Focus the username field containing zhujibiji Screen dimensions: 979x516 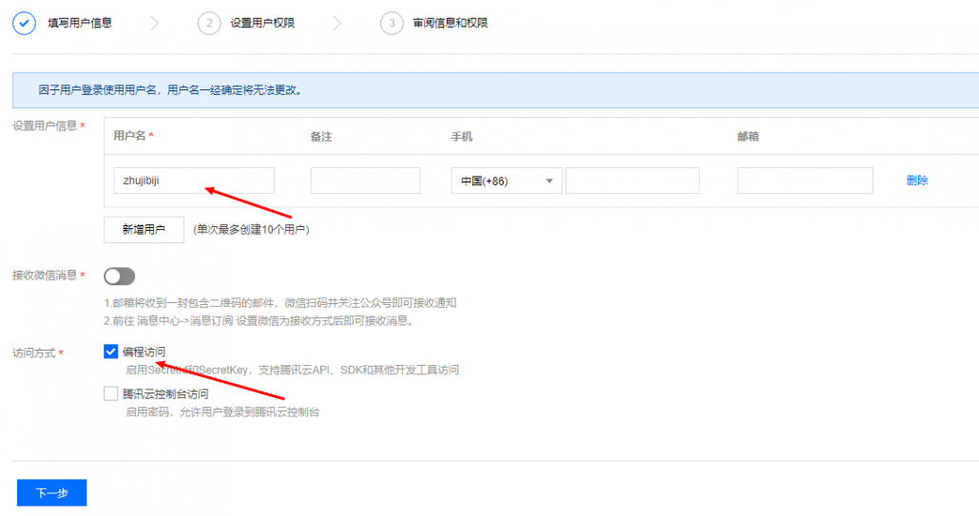pyautogui.click(x=193, y=181)
